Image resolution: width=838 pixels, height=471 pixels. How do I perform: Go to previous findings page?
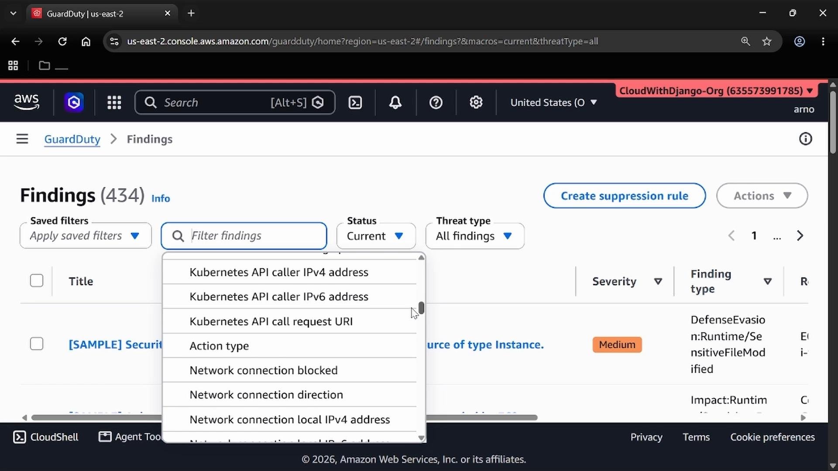(x=732, y=236)
